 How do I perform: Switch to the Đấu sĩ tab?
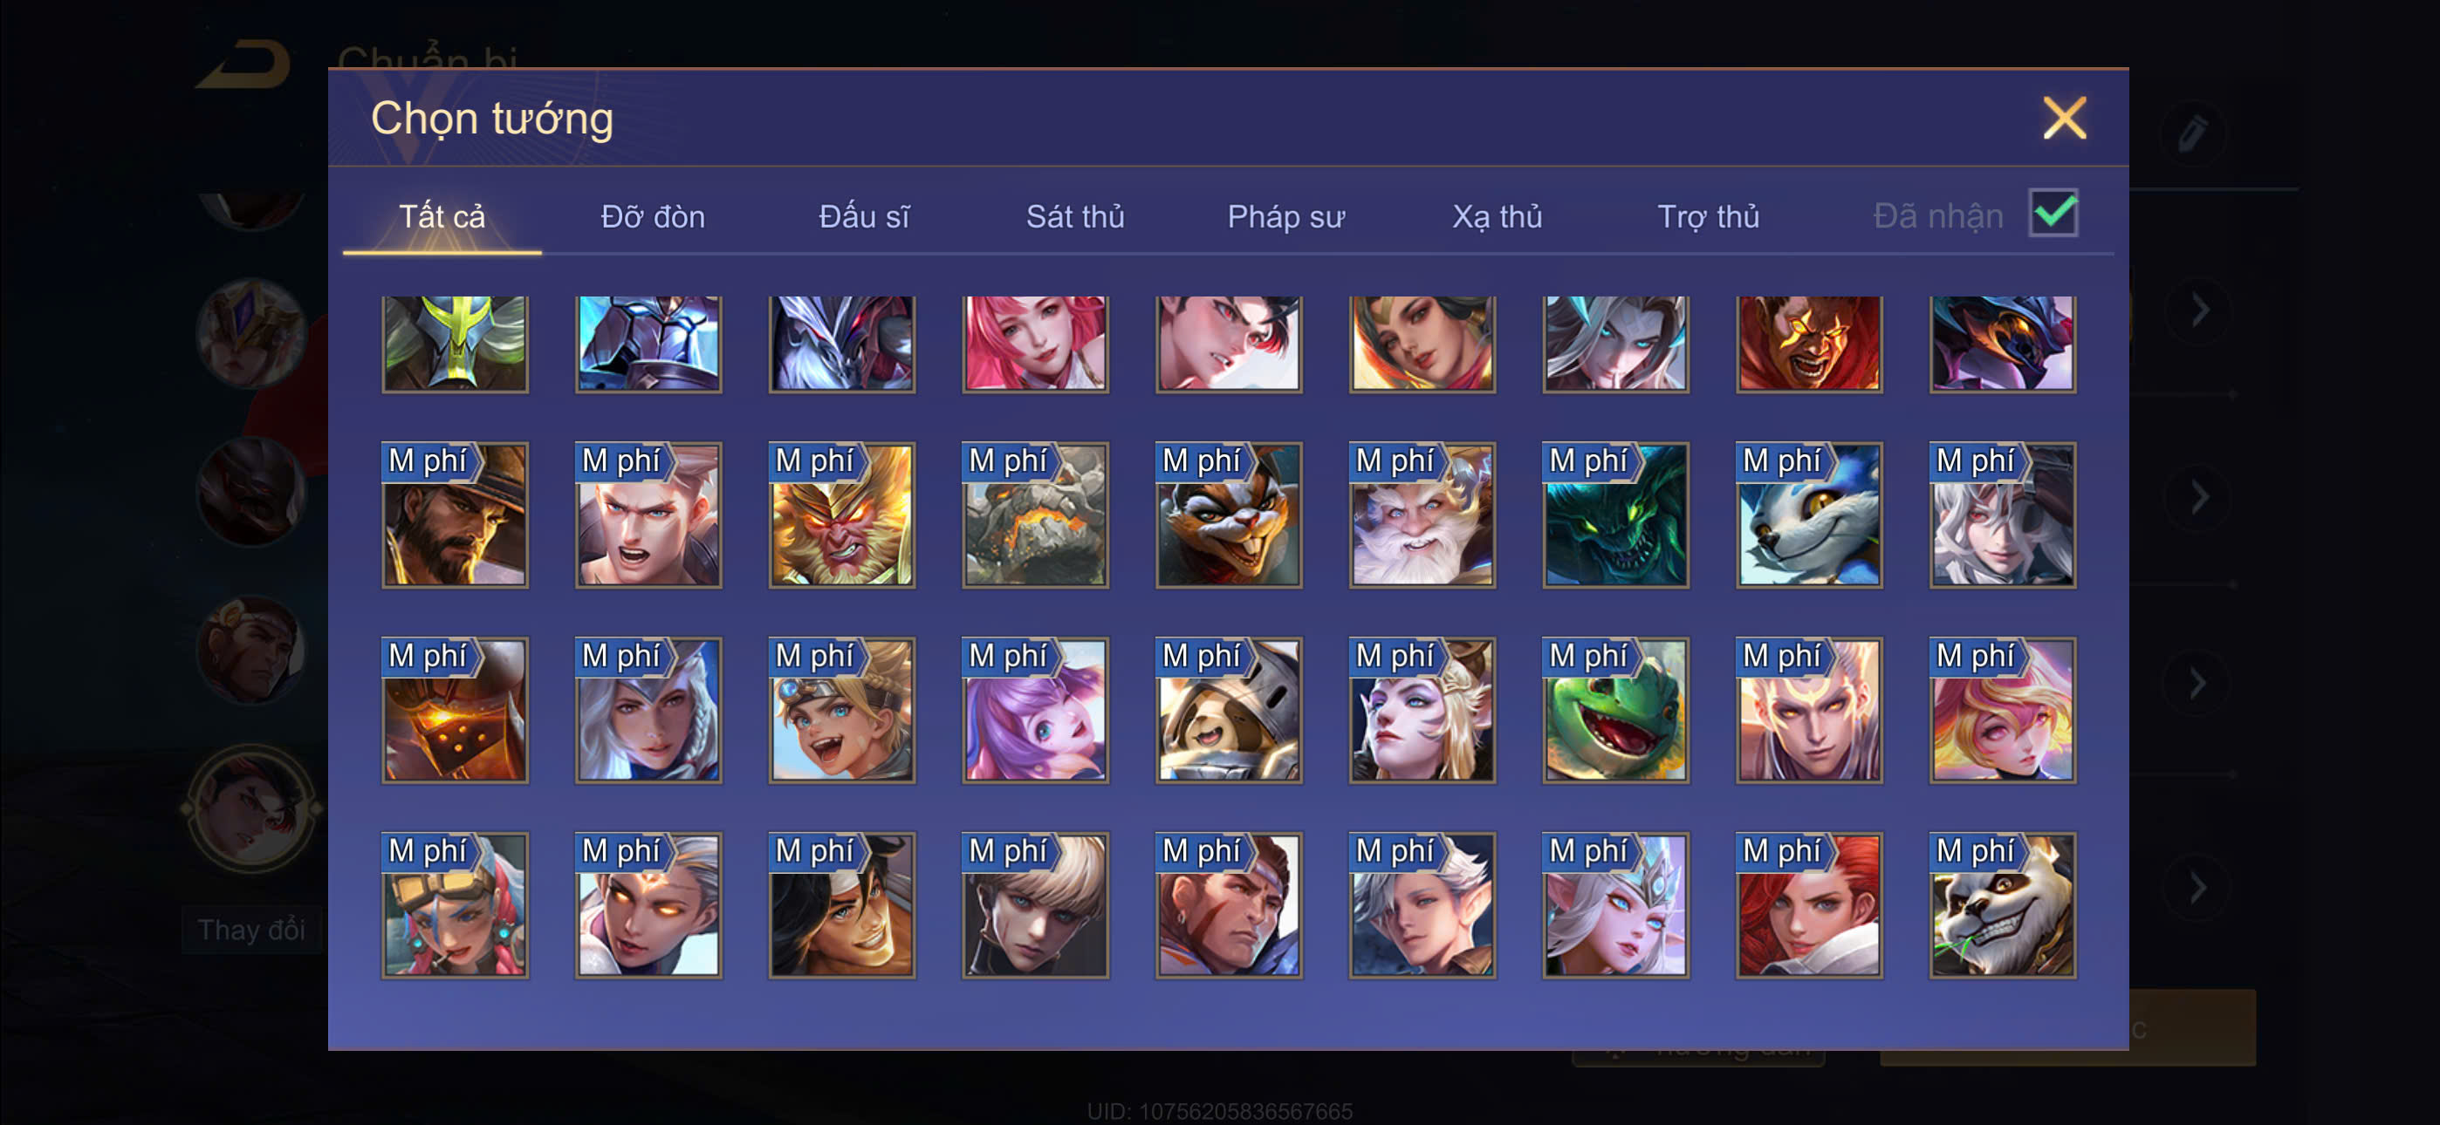[x=864, y=217]
